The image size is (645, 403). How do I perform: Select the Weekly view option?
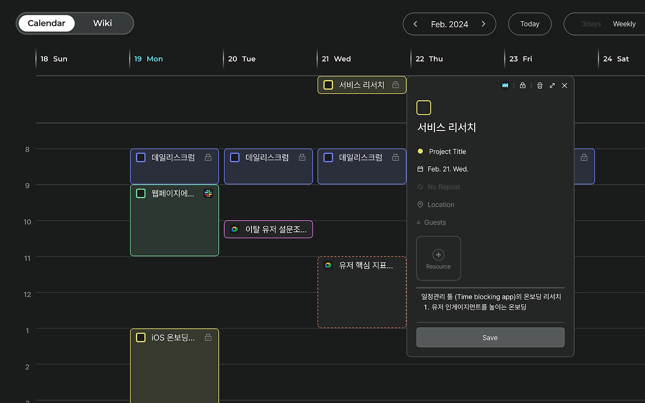(624, 24)
